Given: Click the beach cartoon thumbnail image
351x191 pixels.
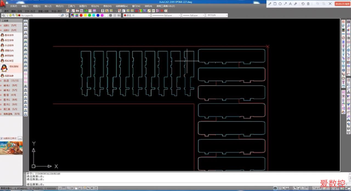Looking at the screenshot, I should (11, 148).
